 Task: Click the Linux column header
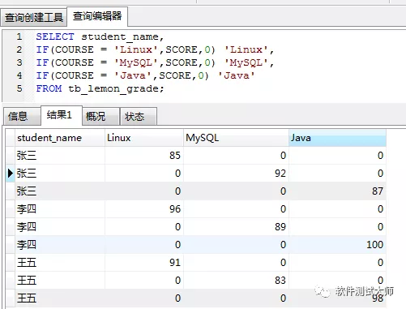coord(144,138)
